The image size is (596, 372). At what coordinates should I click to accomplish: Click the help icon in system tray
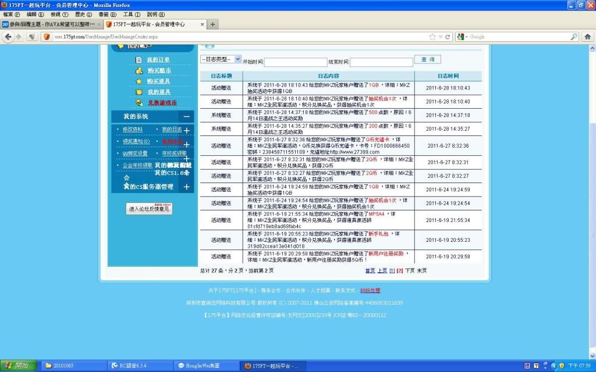536,366
